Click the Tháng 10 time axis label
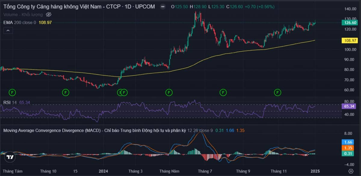The height and width of the screenshot is (176, 361). pyautogui.click(x=48, y=171)
